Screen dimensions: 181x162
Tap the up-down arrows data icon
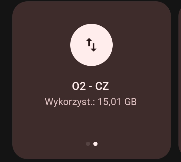point(91,45)
